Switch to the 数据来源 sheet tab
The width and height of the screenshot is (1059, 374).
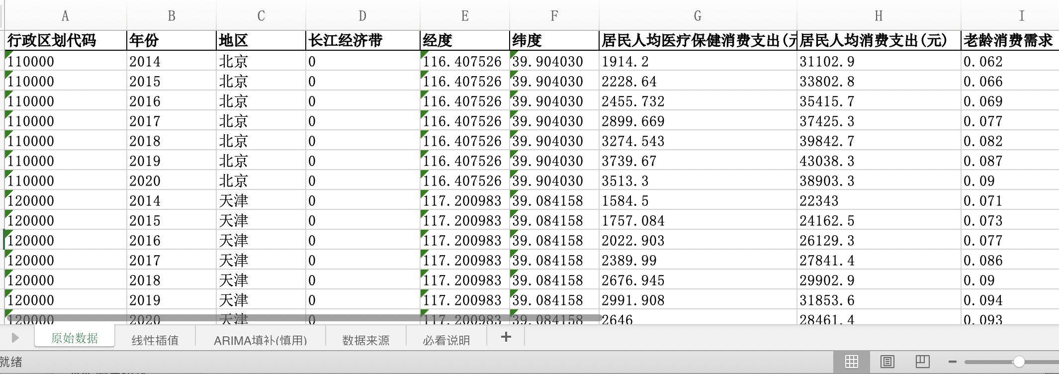[x=366, y=340]
